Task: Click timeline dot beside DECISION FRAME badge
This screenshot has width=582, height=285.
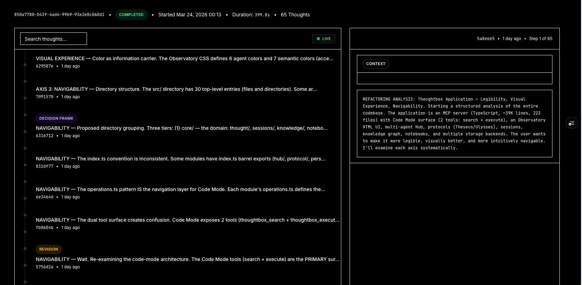Action: coord(25,115)
